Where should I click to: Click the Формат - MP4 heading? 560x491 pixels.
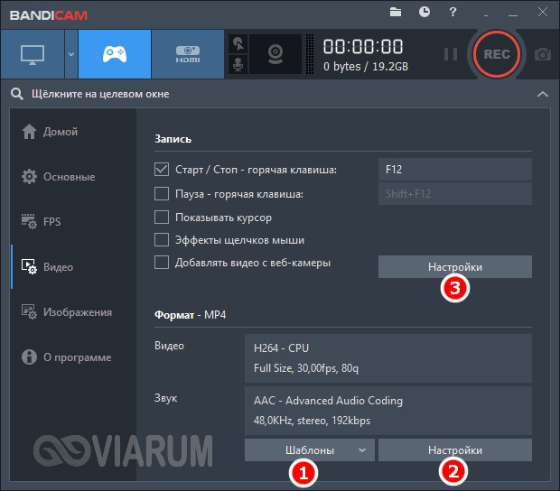coord(190,315)
